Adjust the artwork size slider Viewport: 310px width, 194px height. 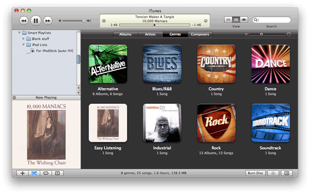(x=261, y=34)
